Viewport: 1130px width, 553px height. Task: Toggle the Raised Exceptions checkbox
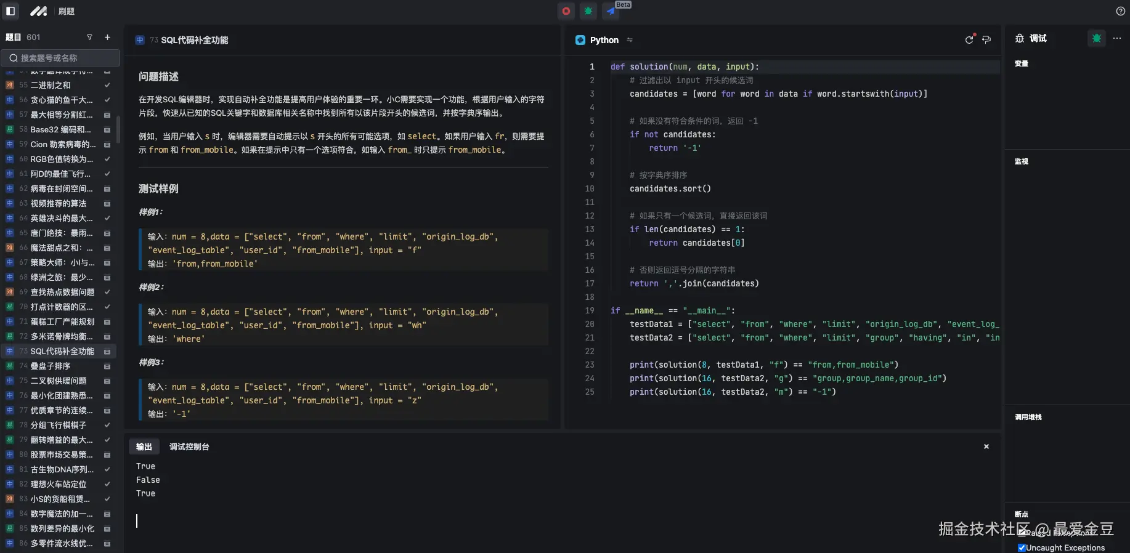(1022, 533)
